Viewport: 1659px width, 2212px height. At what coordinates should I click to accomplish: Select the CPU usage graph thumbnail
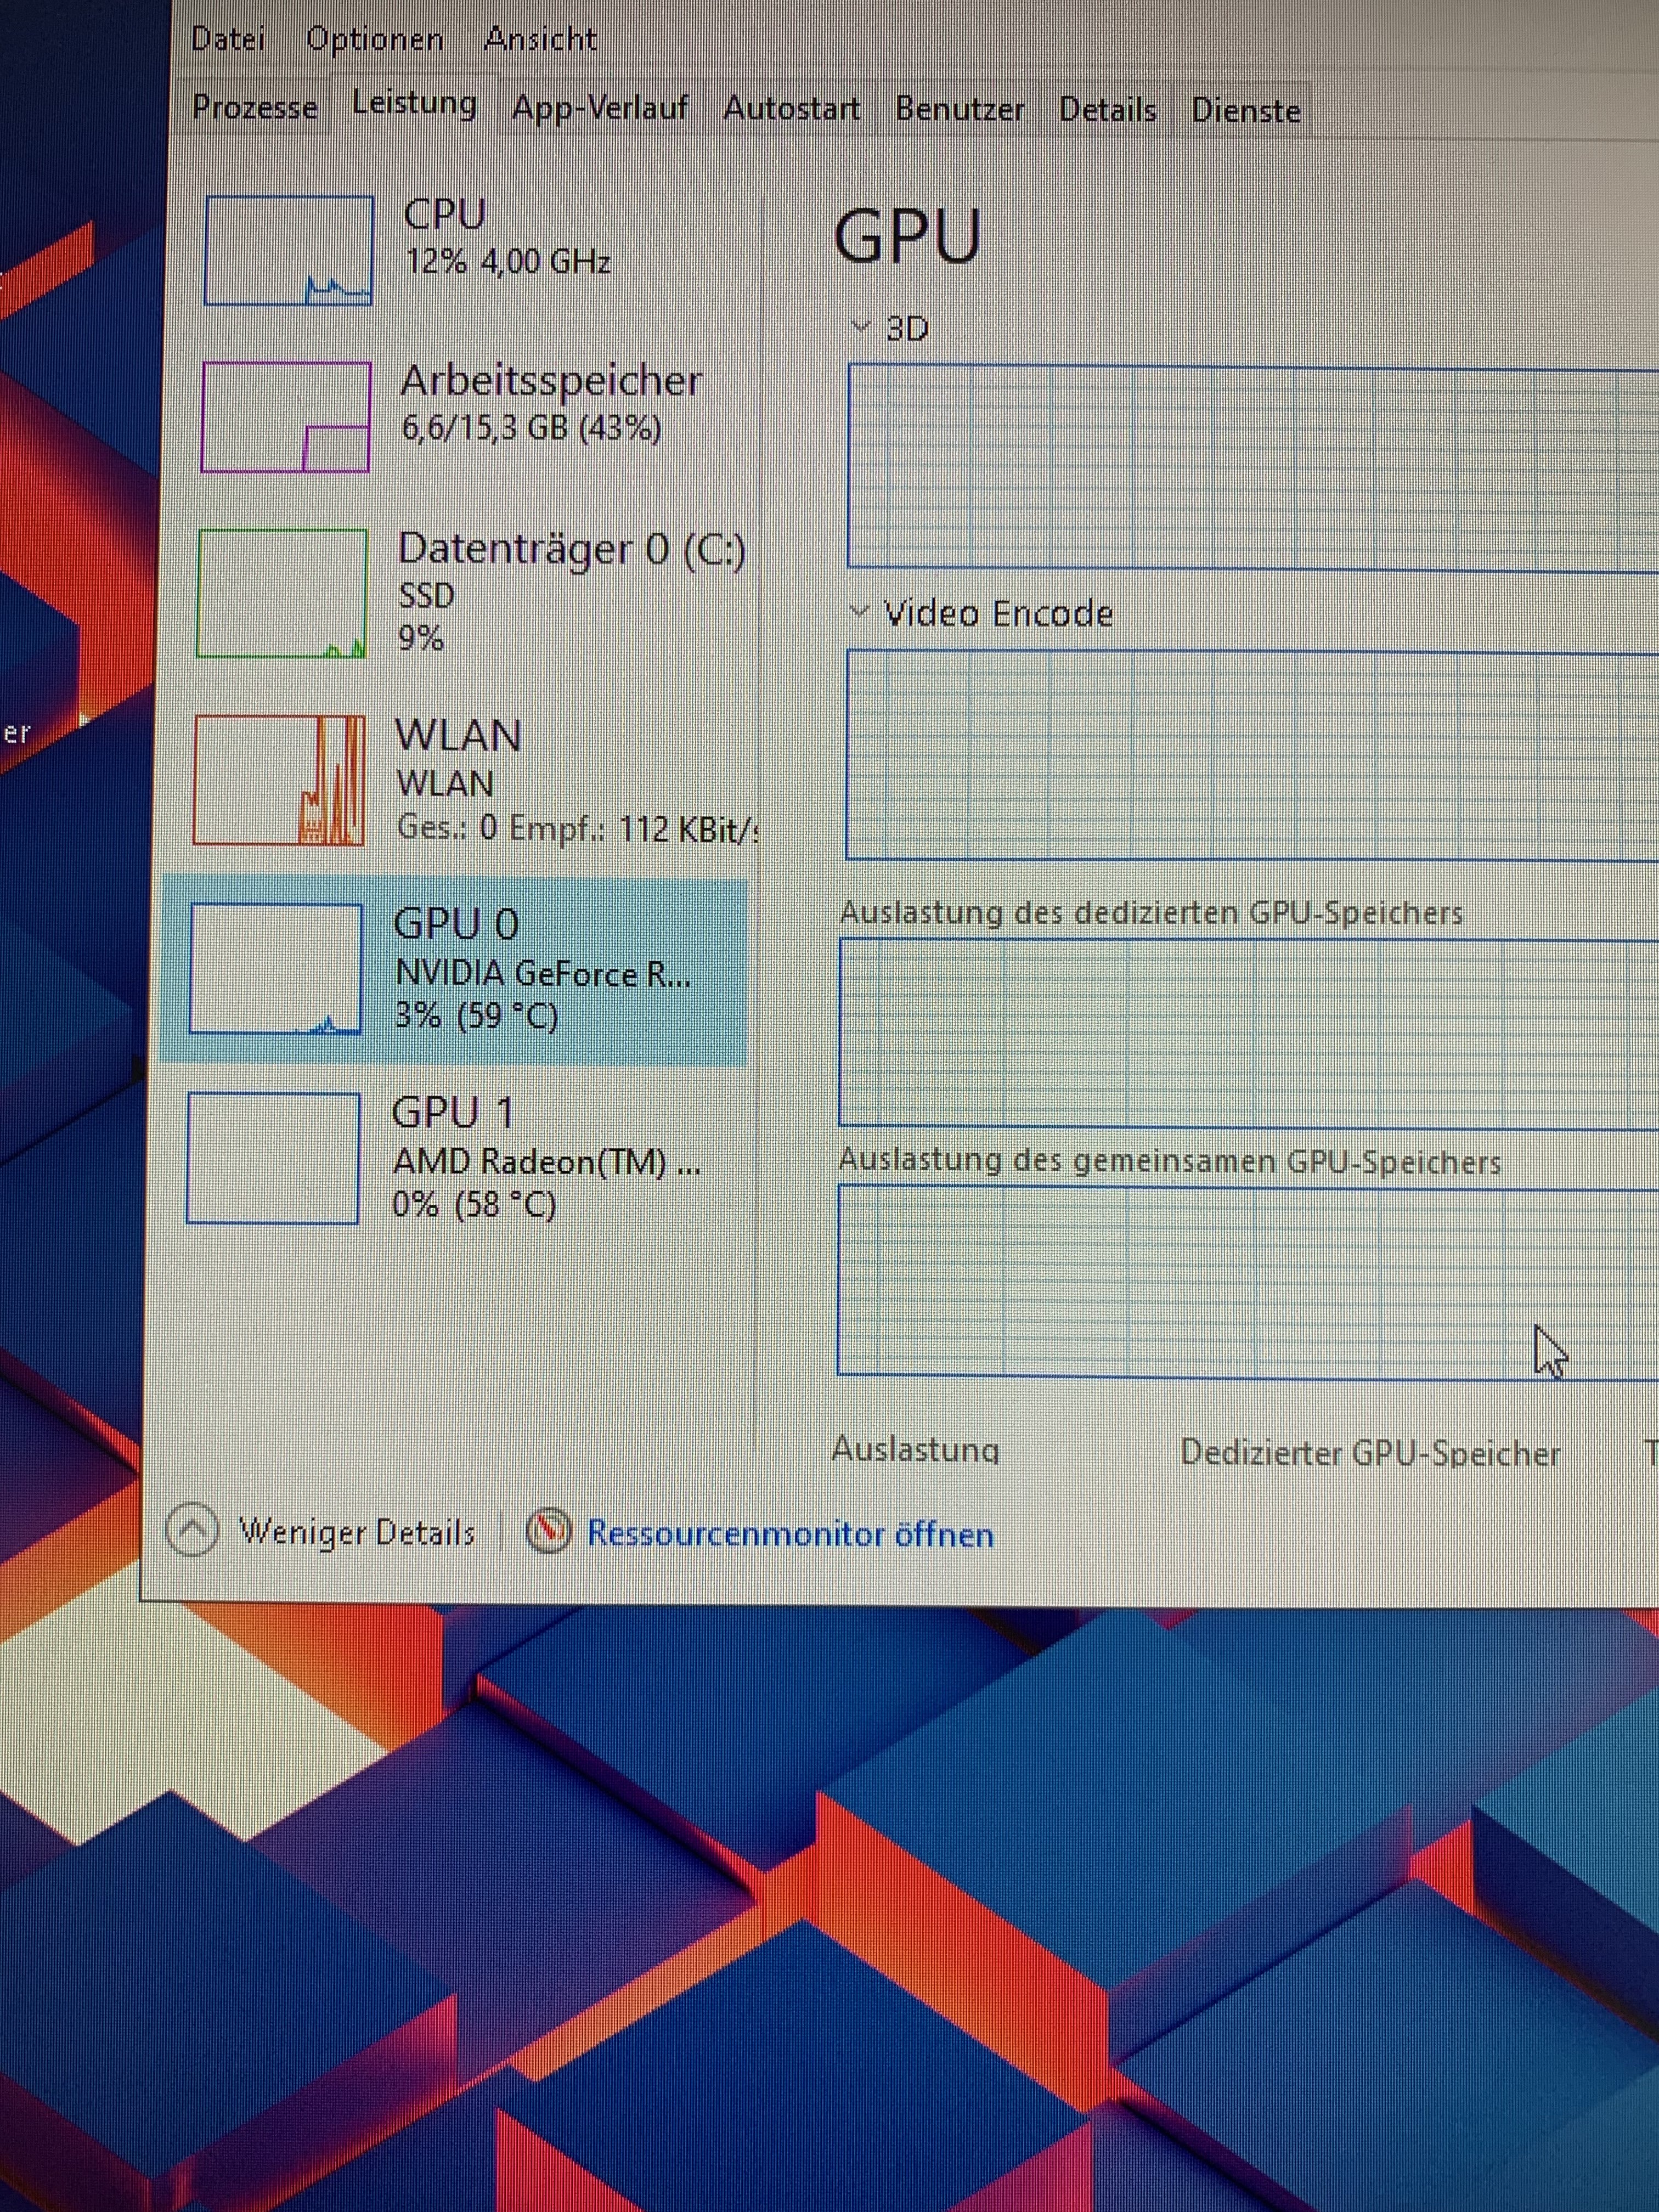[288, 250]
